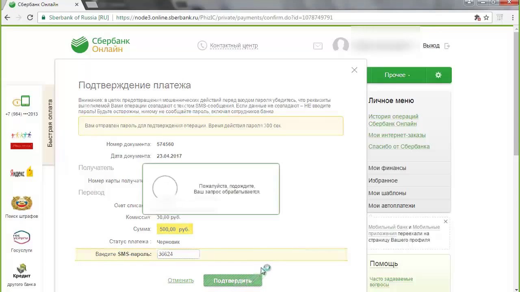Open the mail envelope icon
520x292 pixels.
[x=318, y=46]
